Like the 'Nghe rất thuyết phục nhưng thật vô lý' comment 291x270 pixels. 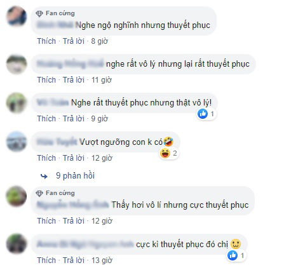[x=46, y=119]
